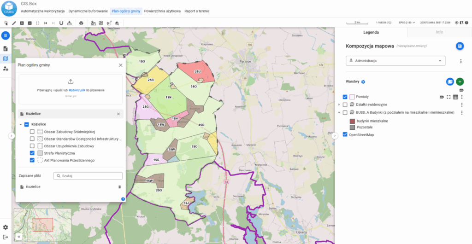Open attribute table for Powiaty layer
Image resolution: width=472 pixels, height=244 pixels.
click(x=455, y=97)
